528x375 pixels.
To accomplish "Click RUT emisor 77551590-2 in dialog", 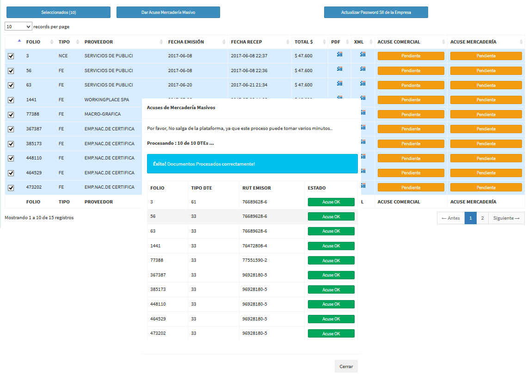I will coord(255,260).
